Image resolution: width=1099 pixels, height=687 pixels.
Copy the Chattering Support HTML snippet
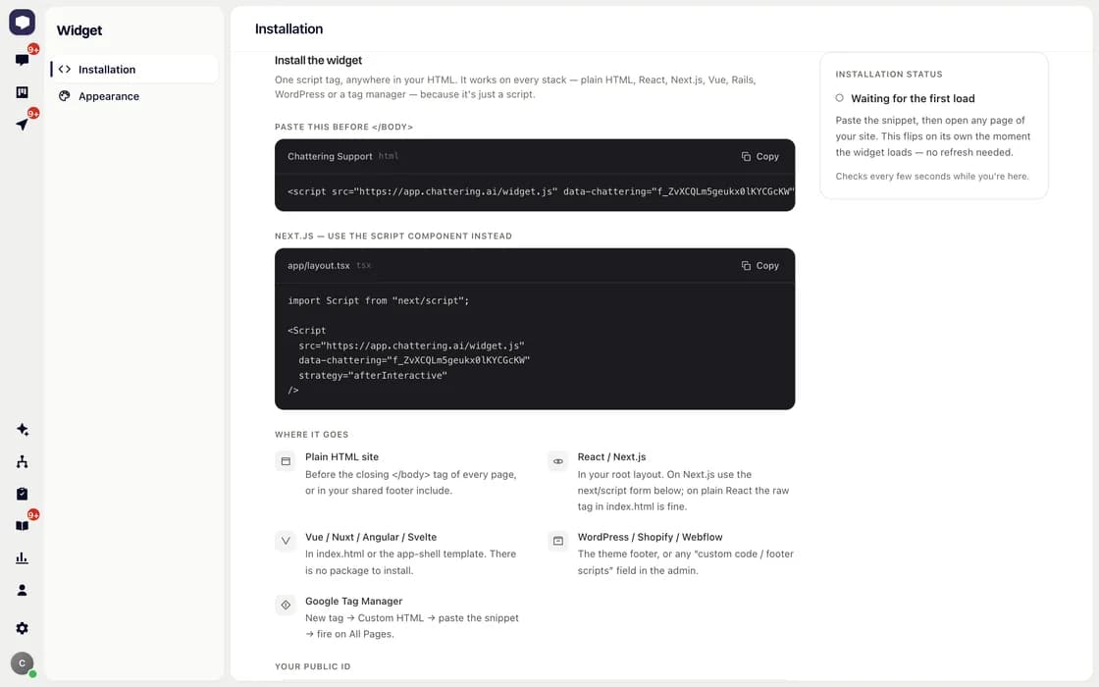760,156
